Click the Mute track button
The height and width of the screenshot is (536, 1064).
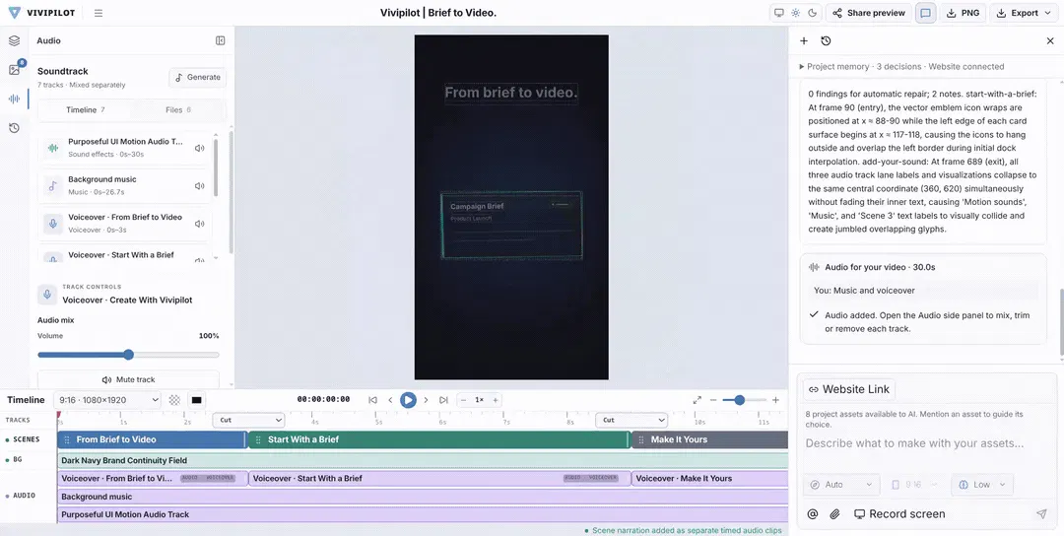point(128,380)
